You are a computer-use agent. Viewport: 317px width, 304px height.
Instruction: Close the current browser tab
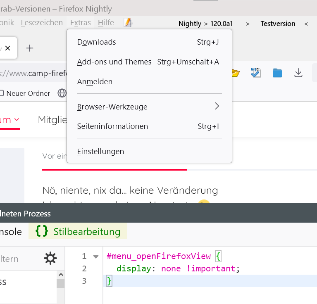tap(8, 48)
